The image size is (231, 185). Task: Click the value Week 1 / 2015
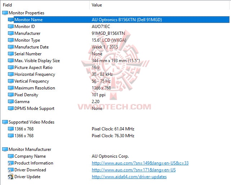[105, 47]
